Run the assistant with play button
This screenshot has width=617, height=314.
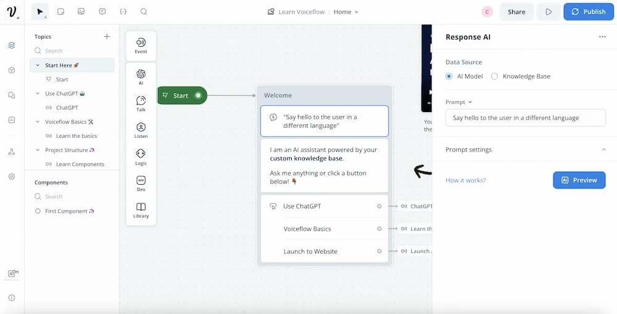tap(549, 12)
